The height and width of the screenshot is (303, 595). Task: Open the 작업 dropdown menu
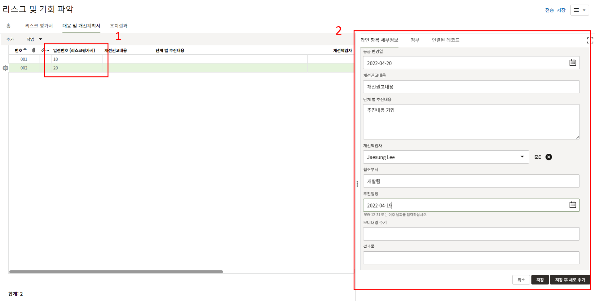[x=34, y=39]
